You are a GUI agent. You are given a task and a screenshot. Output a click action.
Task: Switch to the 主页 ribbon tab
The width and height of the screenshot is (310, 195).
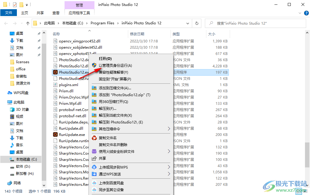25,13
